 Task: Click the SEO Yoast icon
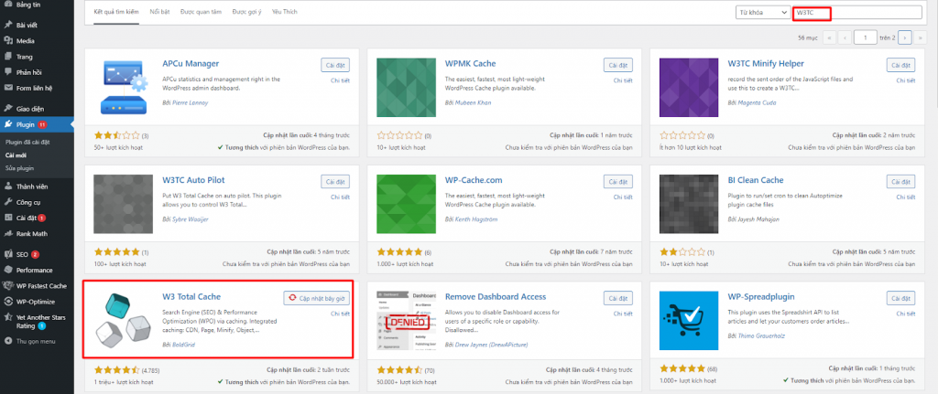[x=8, y=254]
